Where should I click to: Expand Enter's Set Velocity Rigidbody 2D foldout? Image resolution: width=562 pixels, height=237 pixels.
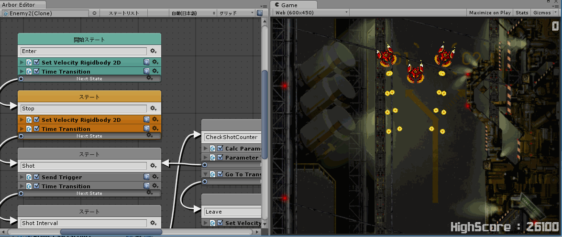coord(22,62)
